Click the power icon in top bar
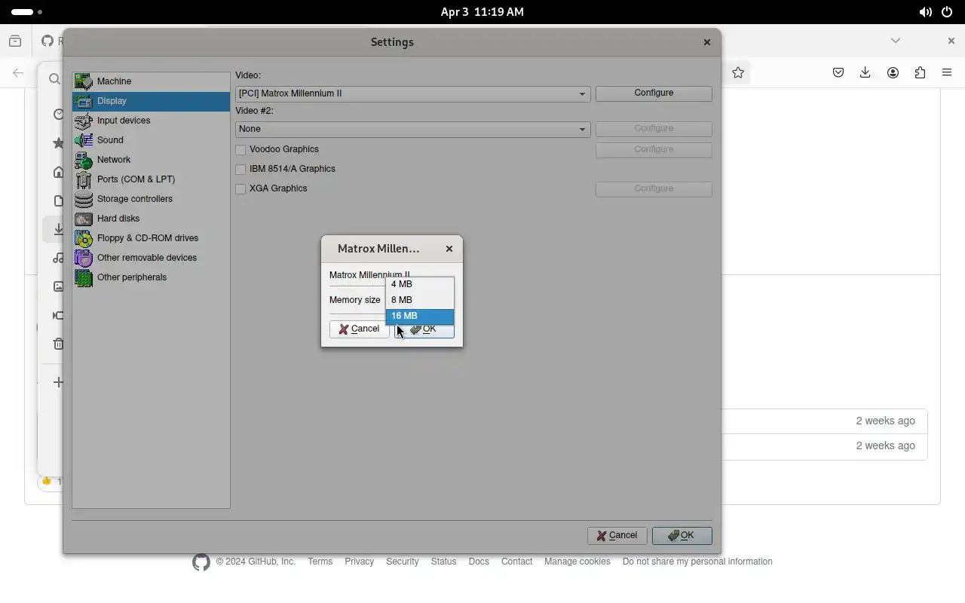The height and width of the screenshot is (603, 965). 947,12
